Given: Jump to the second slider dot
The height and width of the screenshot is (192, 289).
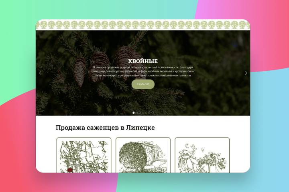Looking at the screenshot, I should point(137,113).
